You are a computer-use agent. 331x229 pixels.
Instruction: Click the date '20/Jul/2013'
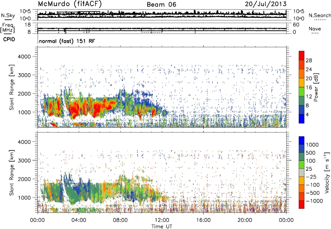[x=266, y=4]
